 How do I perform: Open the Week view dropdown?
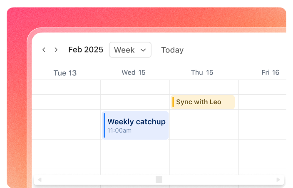pyautogui.click(x=130, y=50)
